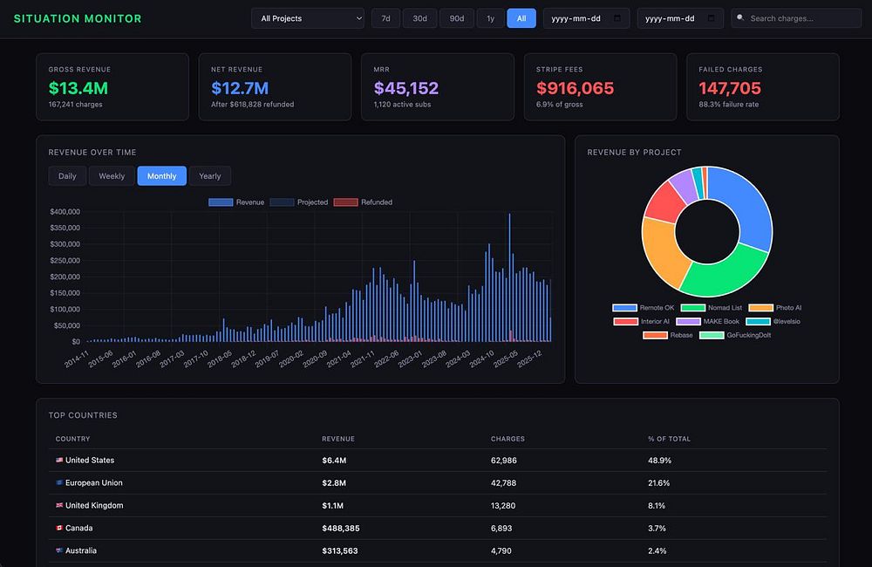Select the United States row name
Viewport: 872px width, 567px height.
[x=90, y=461]
